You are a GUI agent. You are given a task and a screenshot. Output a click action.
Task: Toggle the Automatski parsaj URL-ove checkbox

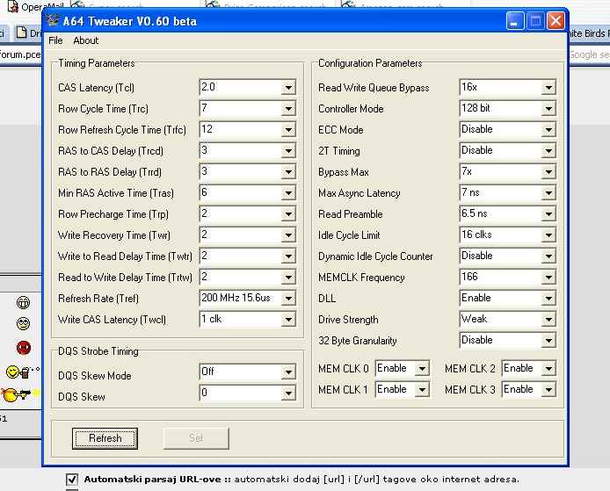click(x=72, y=480)
